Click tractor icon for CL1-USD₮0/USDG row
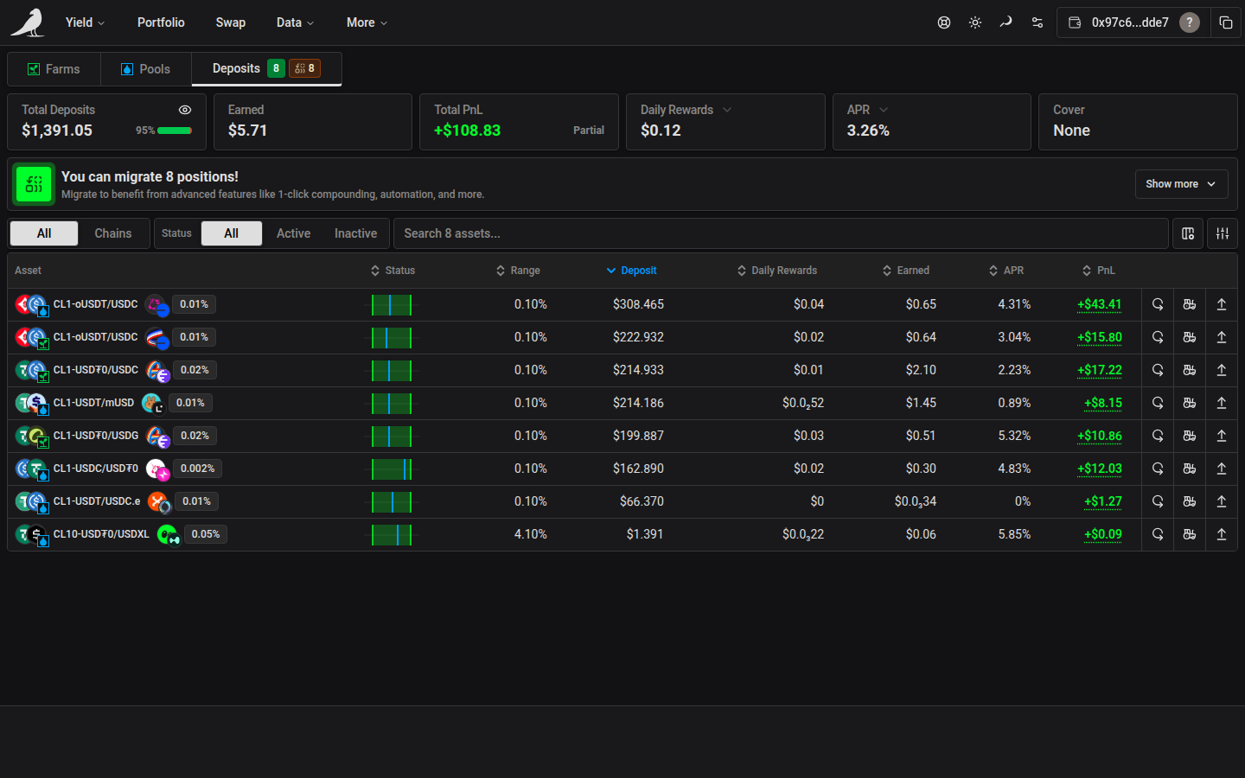The height and width of the screenshot is (778, 1245). (1190, 436)
